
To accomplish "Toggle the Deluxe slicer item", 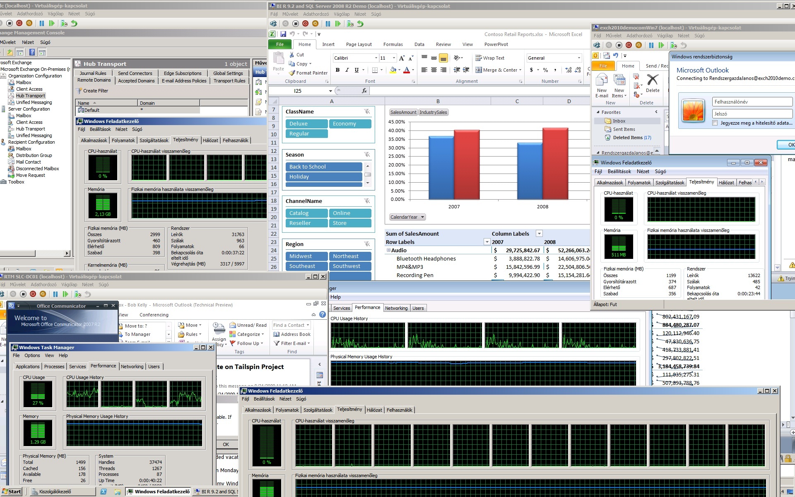I will click(x=306, y=123).
